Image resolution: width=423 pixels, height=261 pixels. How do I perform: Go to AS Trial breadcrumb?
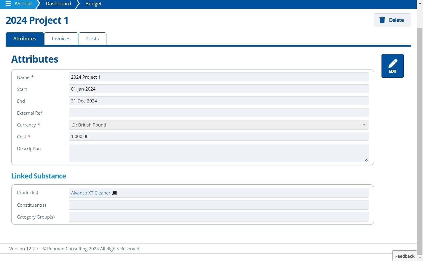[x=23, y=4]
